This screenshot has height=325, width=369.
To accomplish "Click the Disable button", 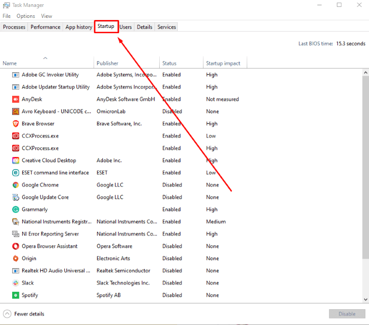I will (x=347, y=314).
